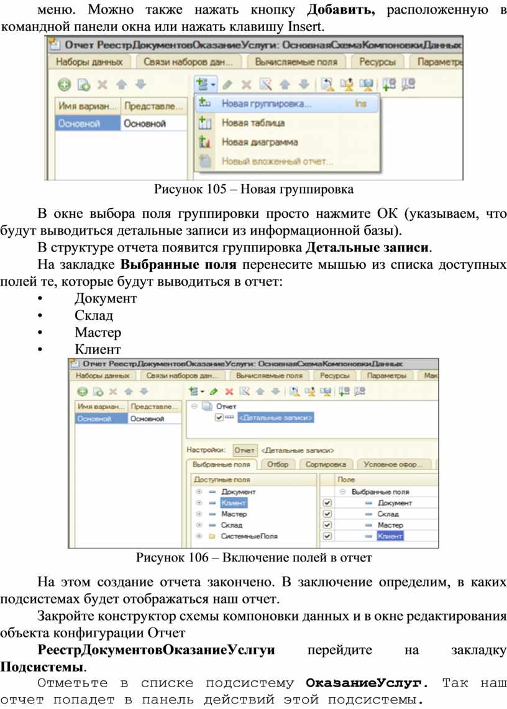
Task: Click green add-variant icon in Figure 106 window
Action: point(82,392)
